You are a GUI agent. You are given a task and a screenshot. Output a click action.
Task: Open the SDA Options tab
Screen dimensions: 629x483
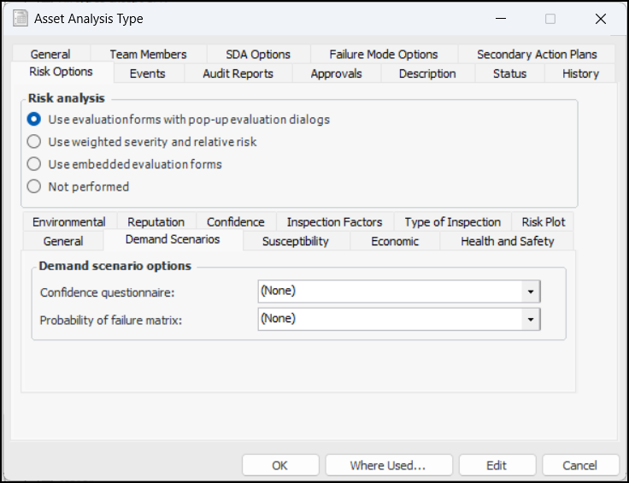[258, 54]
